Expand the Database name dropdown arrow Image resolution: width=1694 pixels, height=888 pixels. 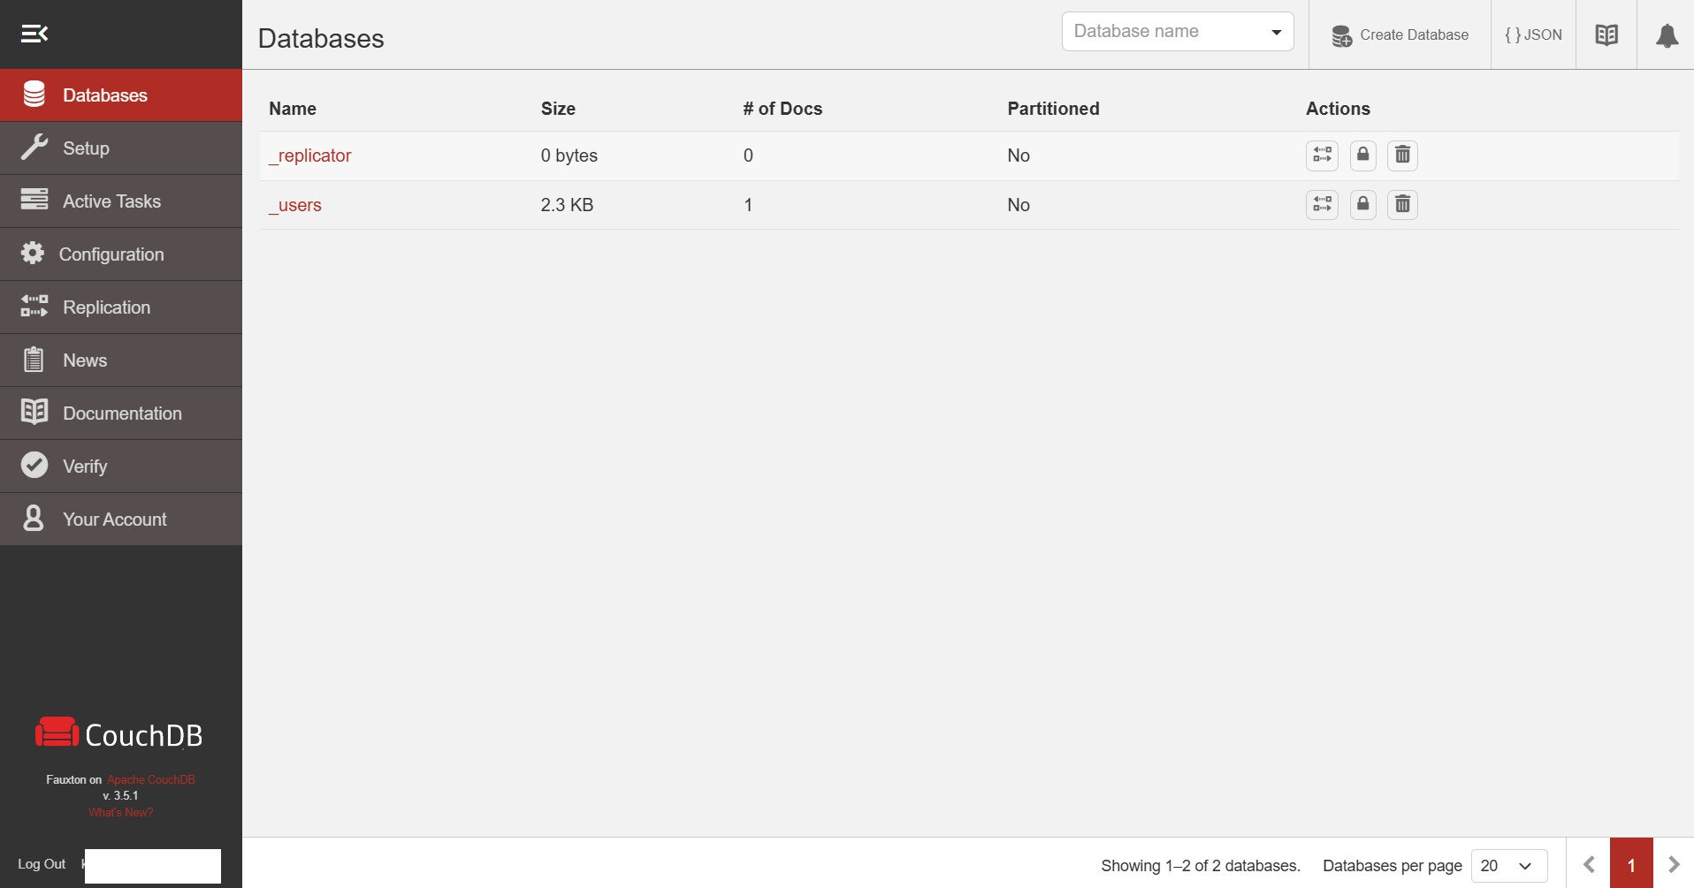click(x=1276, y=33)
